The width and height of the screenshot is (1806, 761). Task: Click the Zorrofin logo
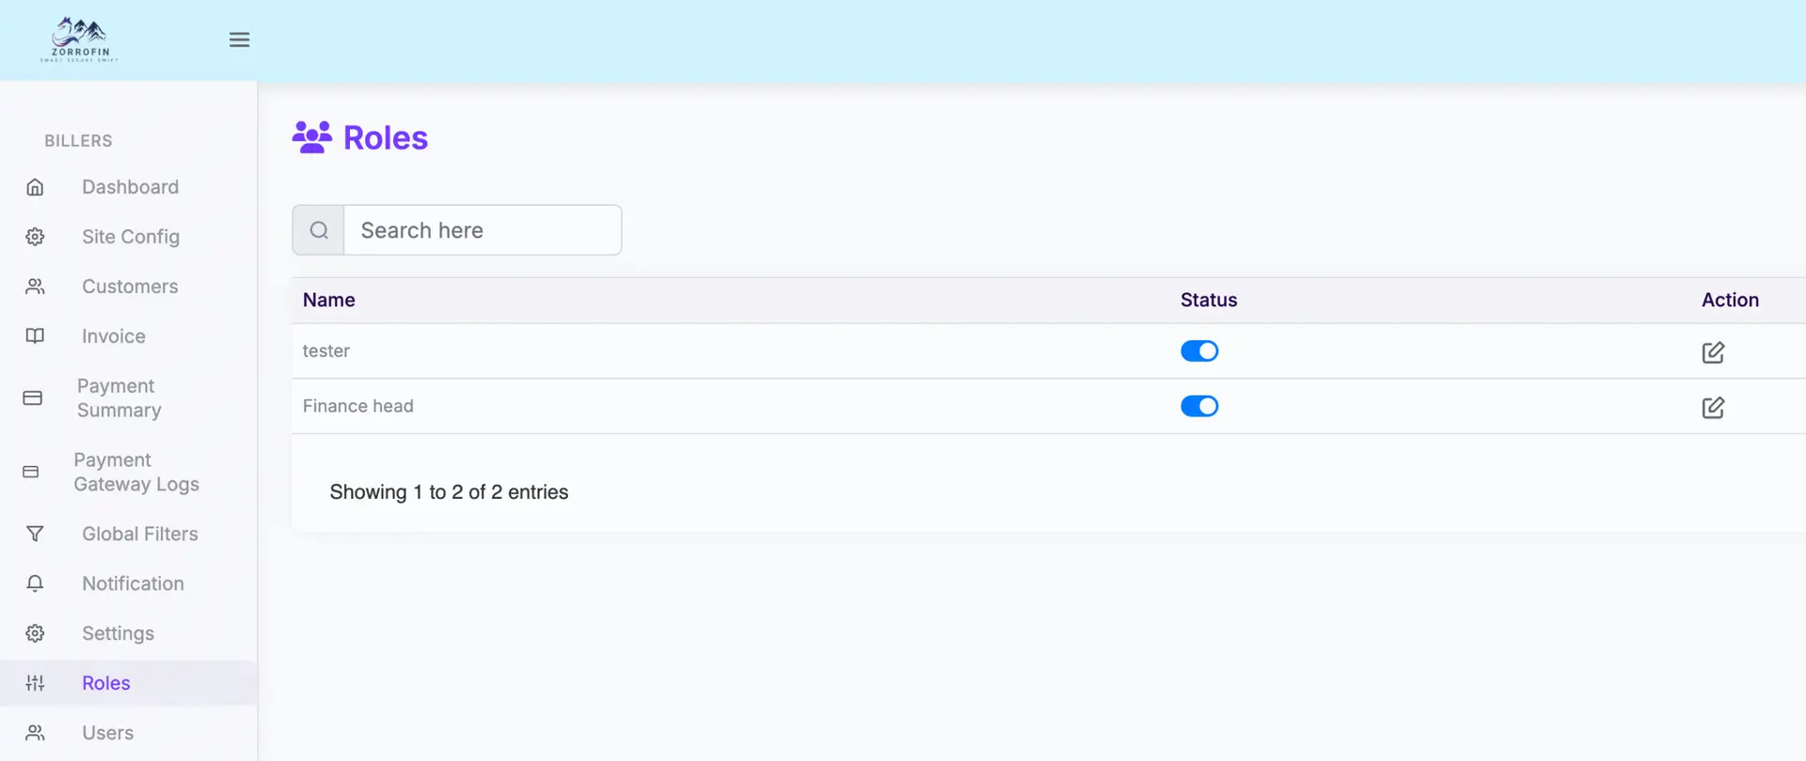[x=79, y=39]
